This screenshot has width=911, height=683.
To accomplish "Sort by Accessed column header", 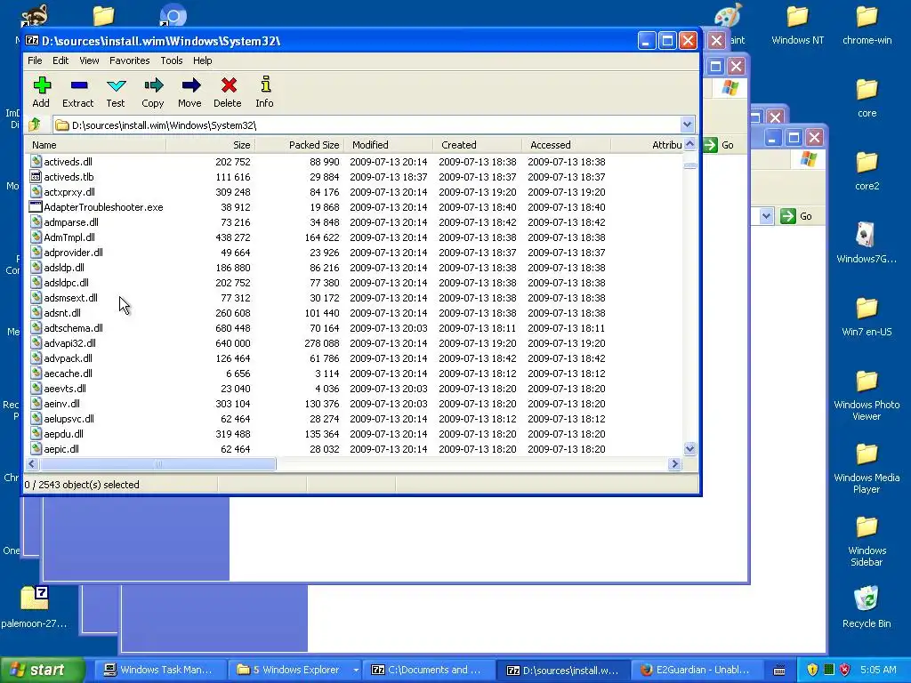I will coord(566,145).
